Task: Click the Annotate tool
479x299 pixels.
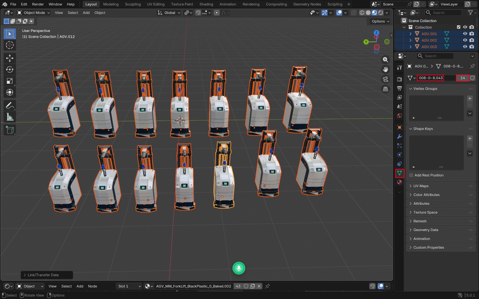Action: tap(10, 106)
